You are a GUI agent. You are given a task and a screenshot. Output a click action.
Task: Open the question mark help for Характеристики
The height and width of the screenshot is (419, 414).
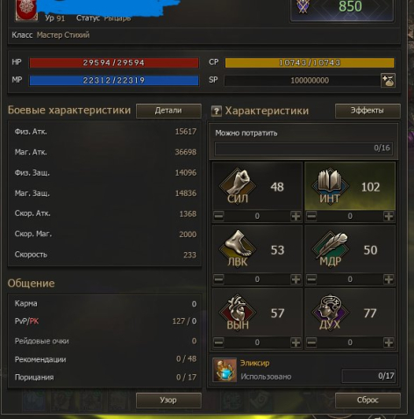coord(217,111)
